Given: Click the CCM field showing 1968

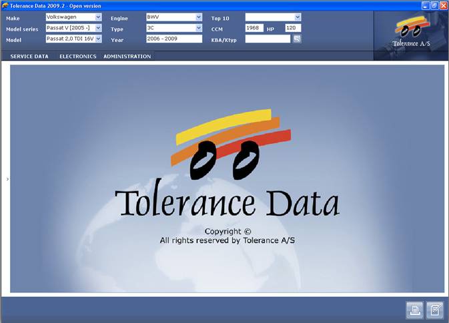Looking at the screenshot, I should point(255,28).
